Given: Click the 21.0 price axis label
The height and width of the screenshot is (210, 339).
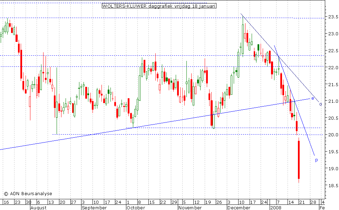Looking at the screenshot, I should (332, 101).
